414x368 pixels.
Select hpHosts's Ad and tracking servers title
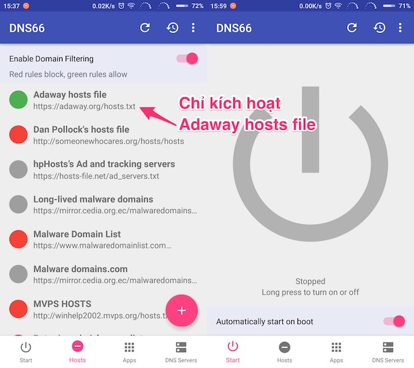[104, 164]
